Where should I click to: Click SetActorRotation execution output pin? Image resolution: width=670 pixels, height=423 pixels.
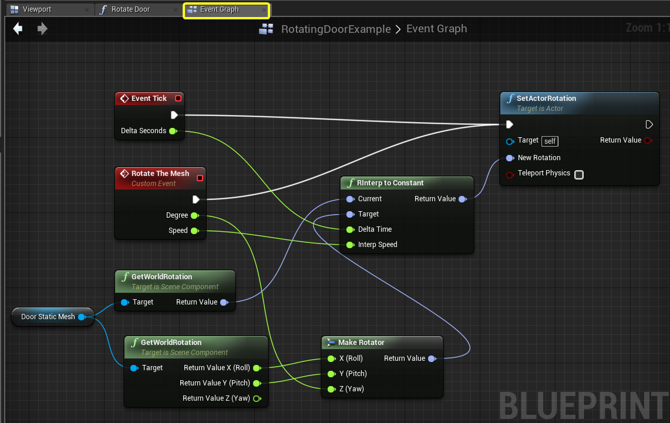pyautogui.click(x=649, y=124)
